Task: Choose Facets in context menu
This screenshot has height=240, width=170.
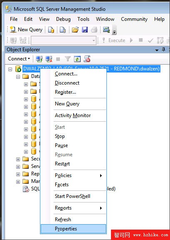Action: [x=73, y=185]
